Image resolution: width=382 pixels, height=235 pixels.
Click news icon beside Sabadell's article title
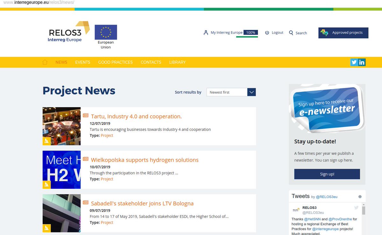pos(86,202)
